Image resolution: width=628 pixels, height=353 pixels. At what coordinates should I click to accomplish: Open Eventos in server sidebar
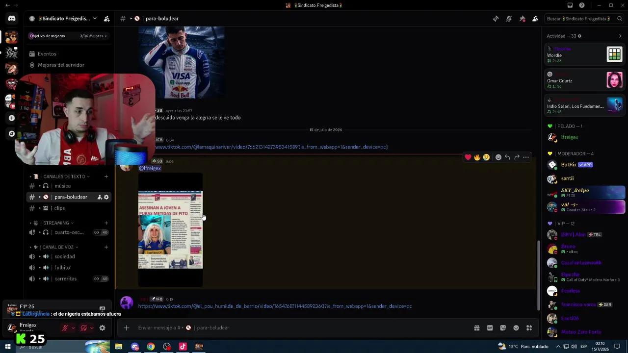(x=69, y=54)
